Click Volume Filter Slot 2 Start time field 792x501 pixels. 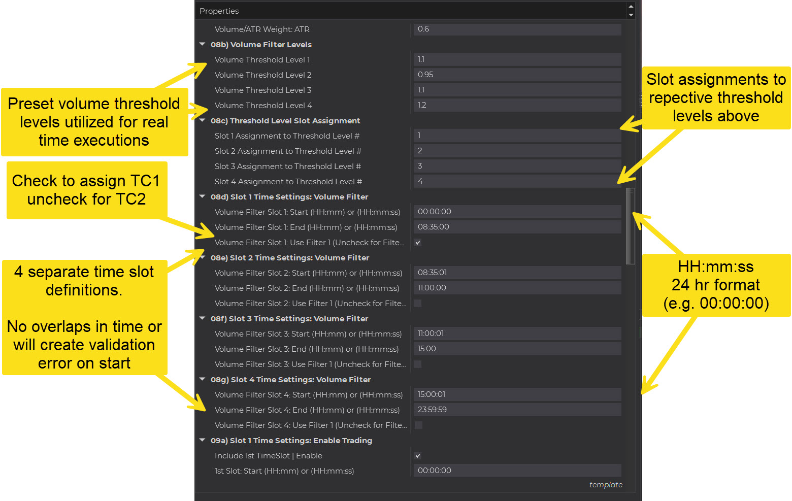tap(517, 273)
